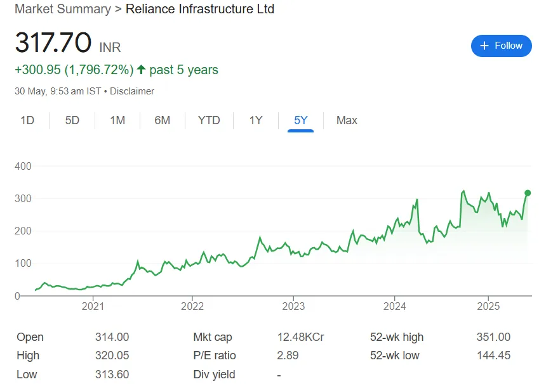This screenshot has width=546, height=384.
Task: Switch chart to 5D range
Action: [x=72, y=120]
